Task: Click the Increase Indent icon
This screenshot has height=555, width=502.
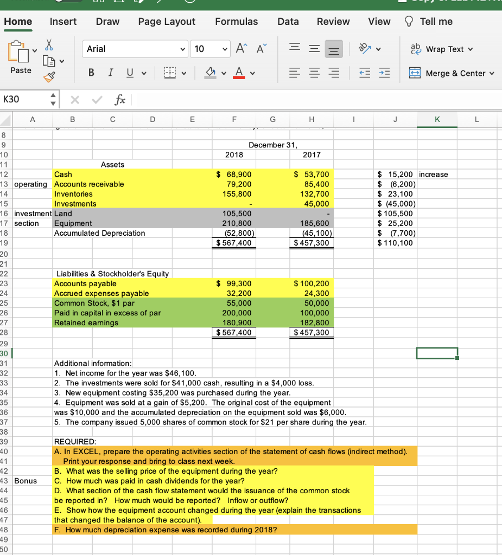Action: [384, 72]
